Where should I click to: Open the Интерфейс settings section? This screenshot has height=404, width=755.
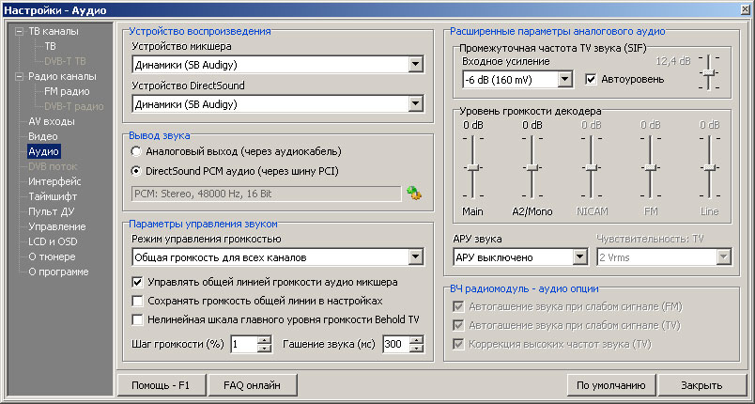[54, 181]
